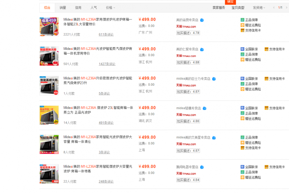Open thumbnail of 1人付款 microwave listing
Viewport: 289px width, 193px height.
pyautogui.click(x=49, y=86)
